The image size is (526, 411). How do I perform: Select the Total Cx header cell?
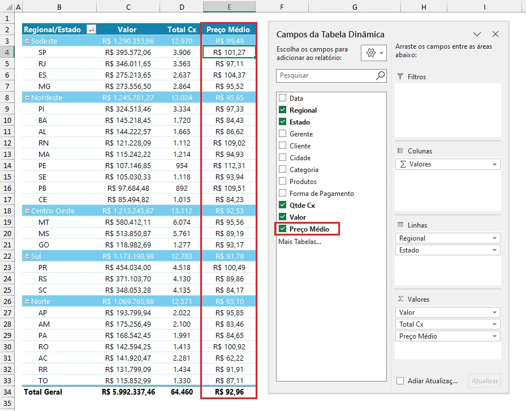click(x=182, y=29)
